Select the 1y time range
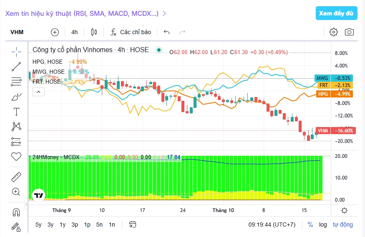The height and width of the screenshot is (237, 365). 63,225
